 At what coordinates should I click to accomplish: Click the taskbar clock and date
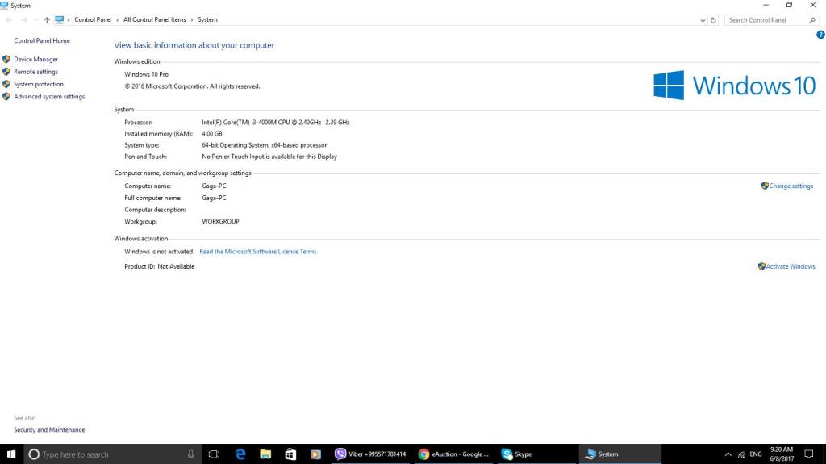(781, 454)
